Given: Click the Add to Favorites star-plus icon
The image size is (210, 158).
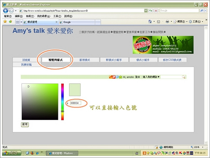Looking at the screenshot, I should tap(10, 21).
